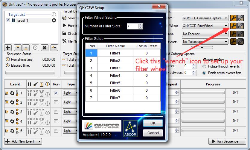This screenshot has height=150, width=250.
Task: Click the Filter Name column header
Action: [115, 46]
